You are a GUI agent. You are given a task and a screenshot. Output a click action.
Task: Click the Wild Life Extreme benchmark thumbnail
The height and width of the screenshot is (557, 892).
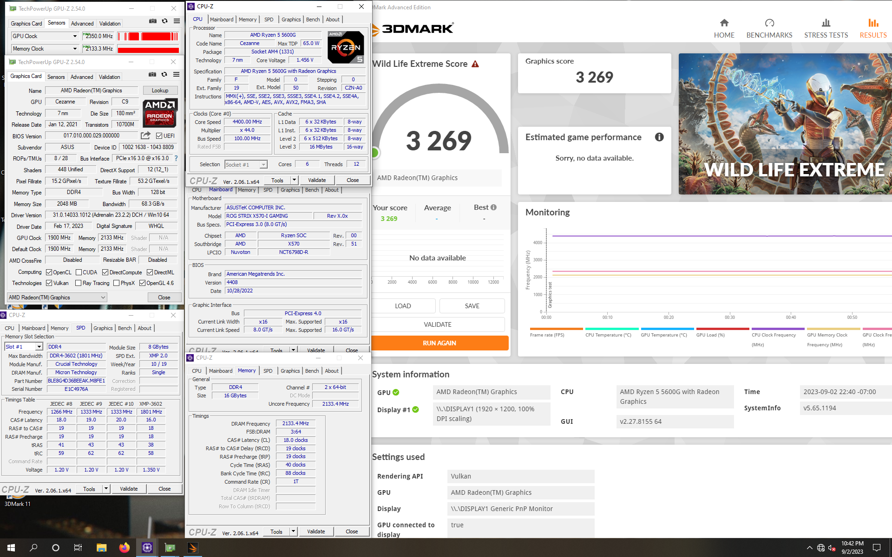click(x=785, y=124)
